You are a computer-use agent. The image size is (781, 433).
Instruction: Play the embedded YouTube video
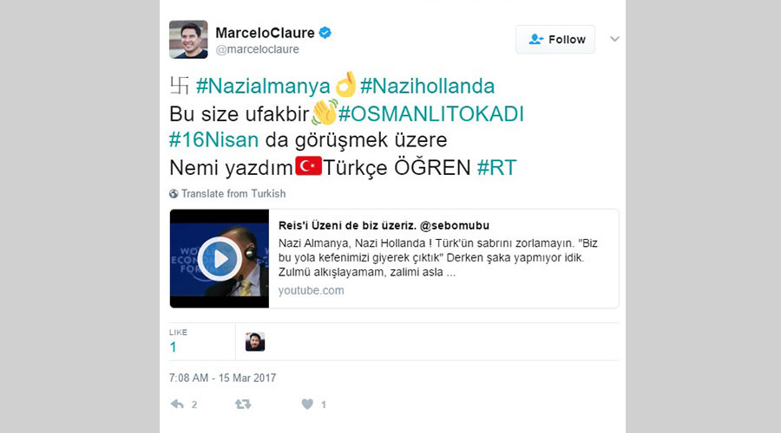click(x=220, y=259)
